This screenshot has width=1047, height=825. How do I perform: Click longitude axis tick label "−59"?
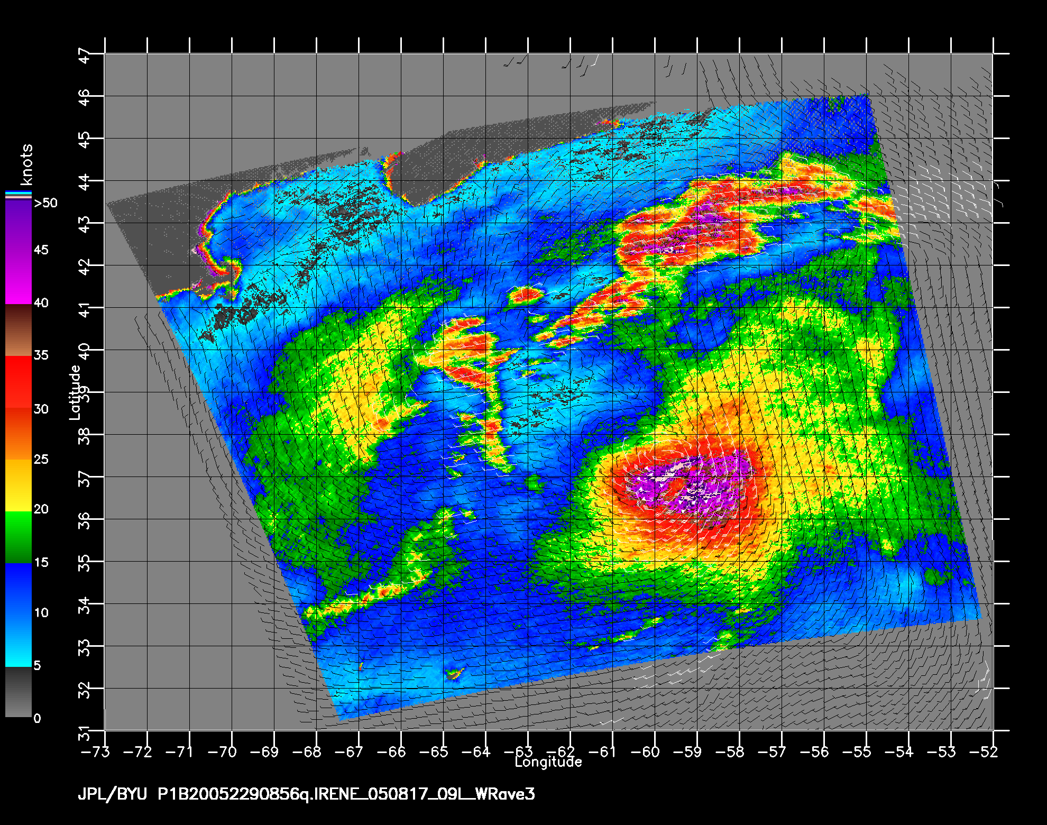point(687,751)
